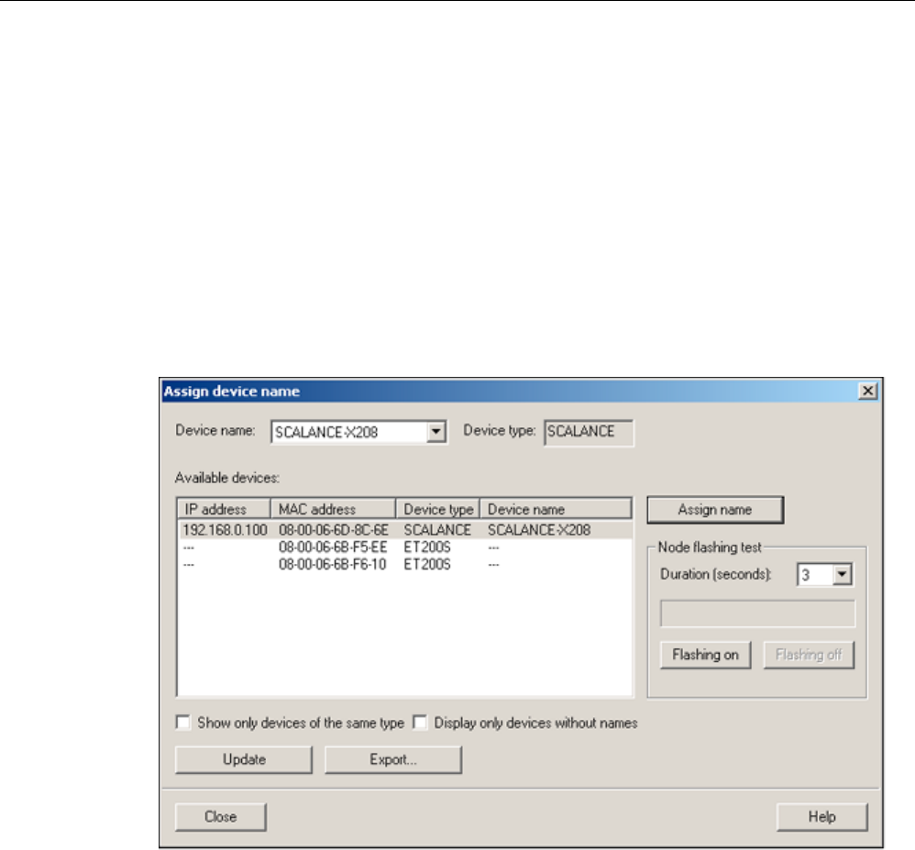Viewport: 915px width, 850px height.
Task: Open the Duration seconds dropdown arrow
Action: pyautogui.click(x=842, y=574)
